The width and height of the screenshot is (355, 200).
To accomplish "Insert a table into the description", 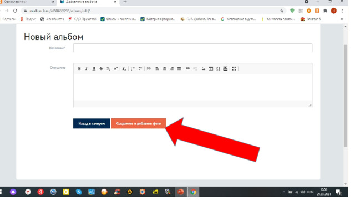I will [x=211, y=68].
